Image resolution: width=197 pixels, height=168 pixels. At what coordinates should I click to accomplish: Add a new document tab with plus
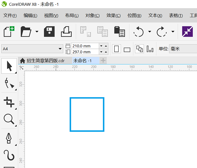103,61
